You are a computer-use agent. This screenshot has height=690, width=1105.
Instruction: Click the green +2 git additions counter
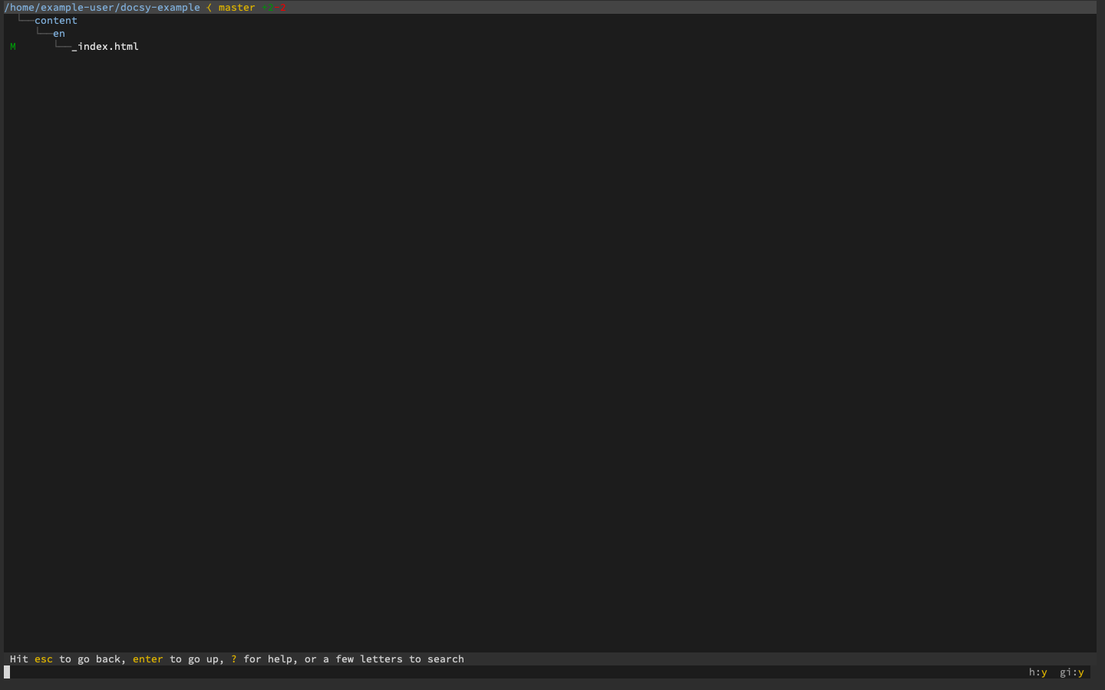[269, 7]
